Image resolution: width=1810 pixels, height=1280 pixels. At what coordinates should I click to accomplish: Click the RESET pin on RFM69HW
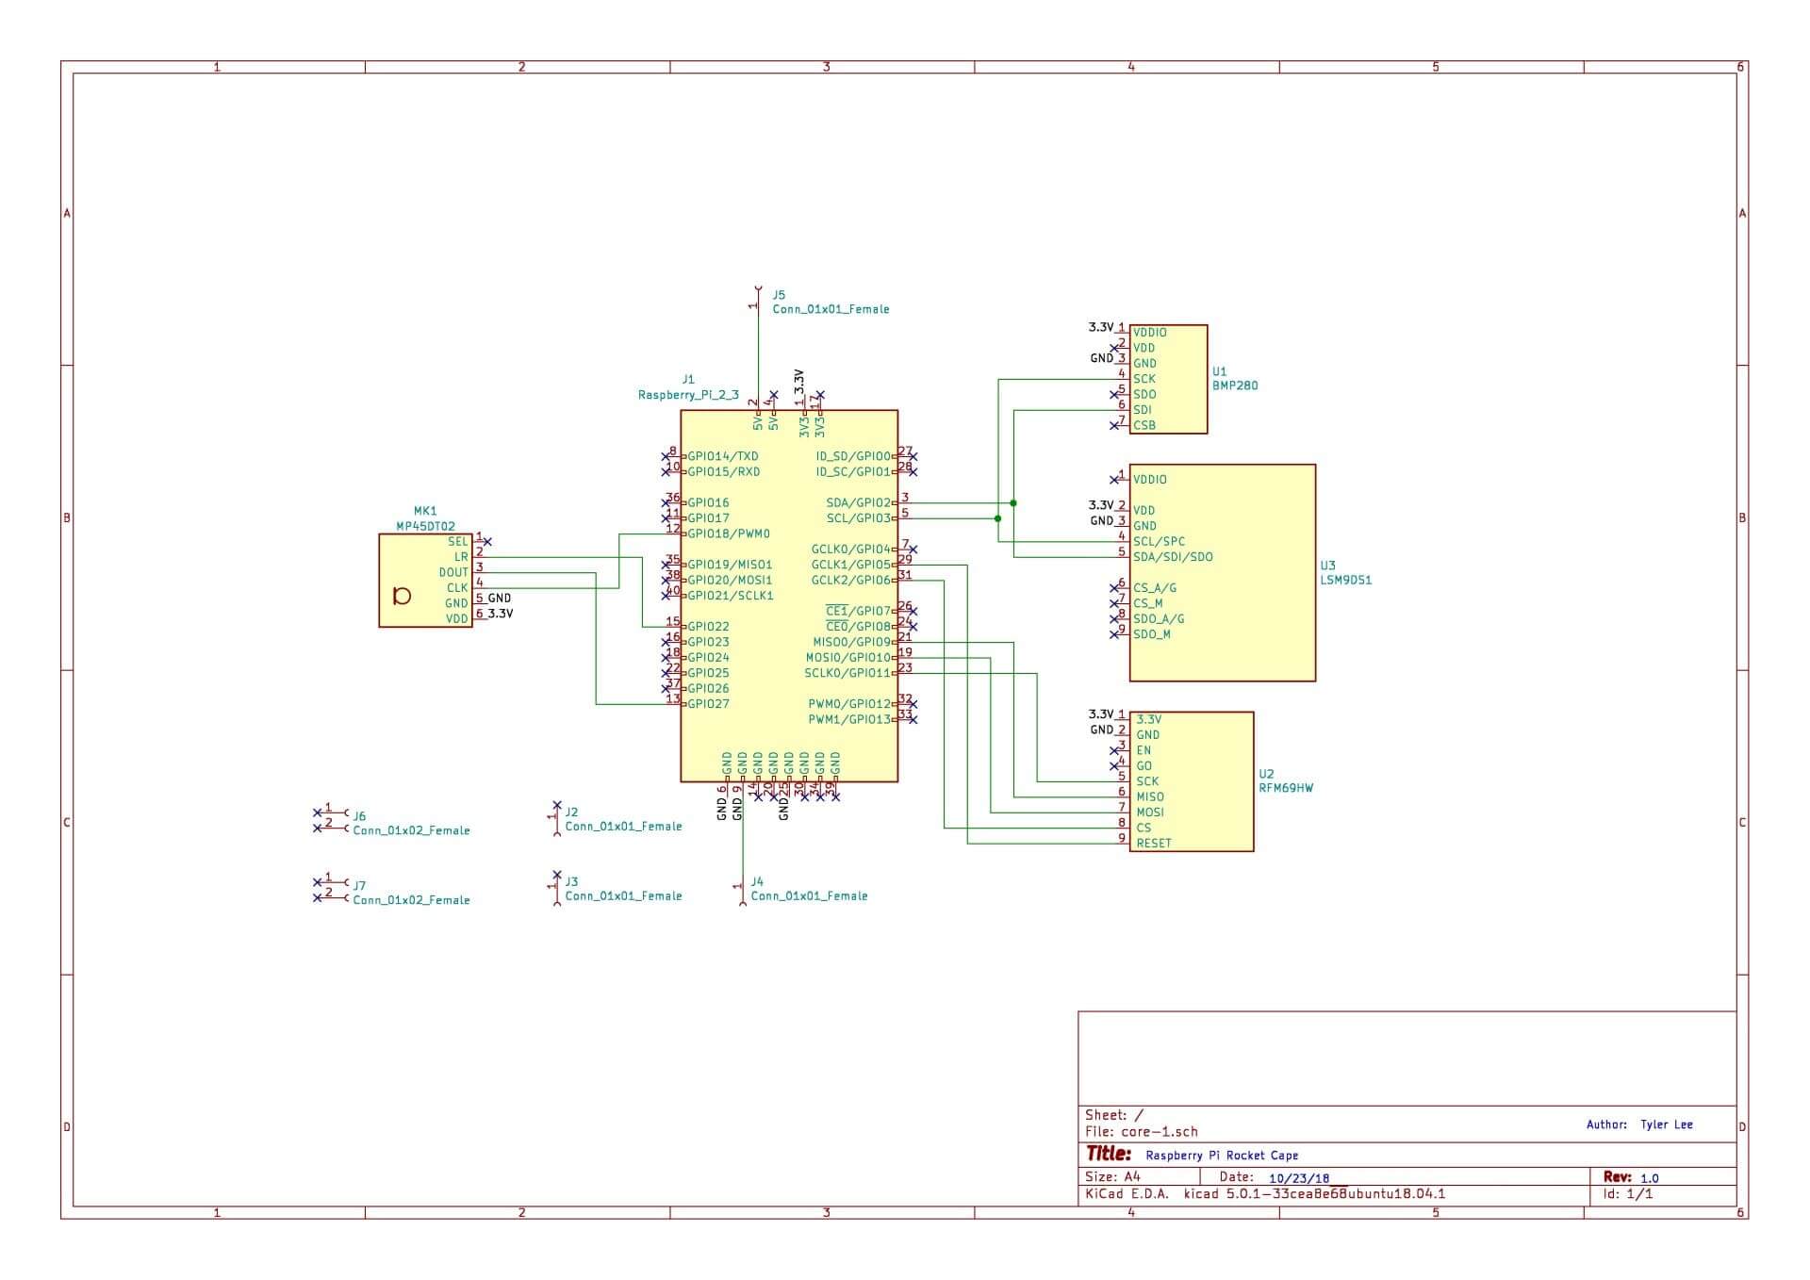pos(1154,844)
